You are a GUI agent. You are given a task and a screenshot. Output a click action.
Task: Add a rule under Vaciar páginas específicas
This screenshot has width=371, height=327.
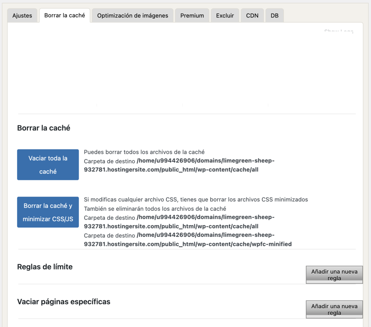click(334, 309)
